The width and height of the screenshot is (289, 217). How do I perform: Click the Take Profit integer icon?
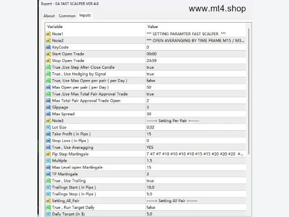[48, 134]
